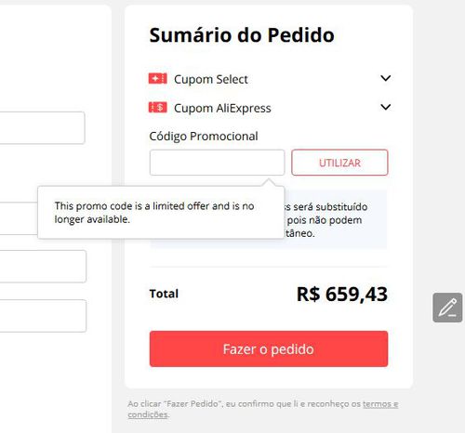The height and width of the screenshot is (433, 465).
Task: Click the top left form input field
Action: coord(42,128)
